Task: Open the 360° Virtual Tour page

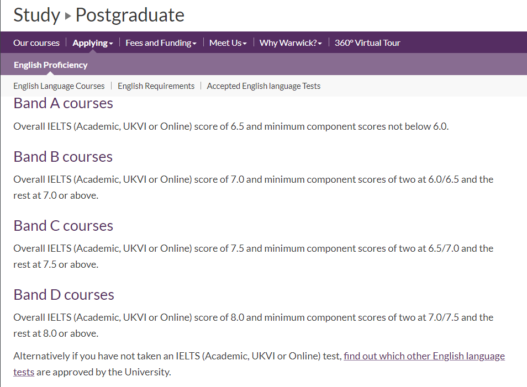Action: pos(367,43)
